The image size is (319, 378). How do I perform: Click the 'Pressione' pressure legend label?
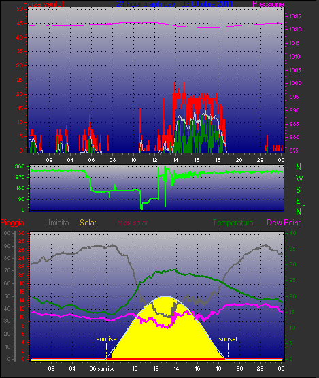point(268,4)
